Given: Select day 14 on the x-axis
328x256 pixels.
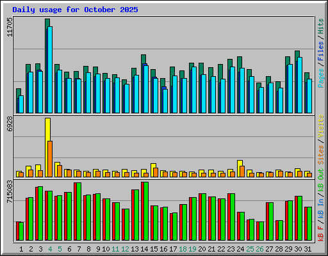Looking at the screenshot, I should (x=144, y=249).
